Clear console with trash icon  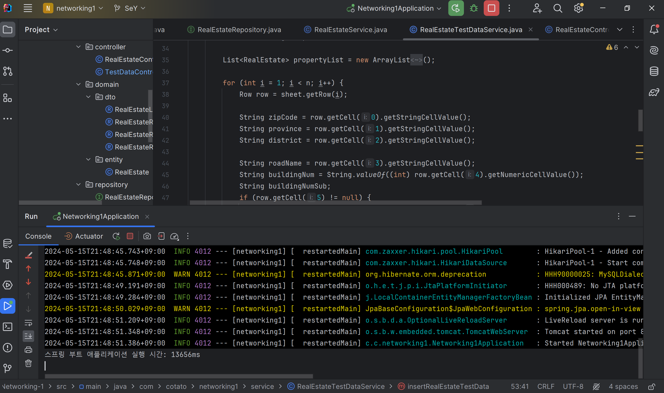(28, 363)
